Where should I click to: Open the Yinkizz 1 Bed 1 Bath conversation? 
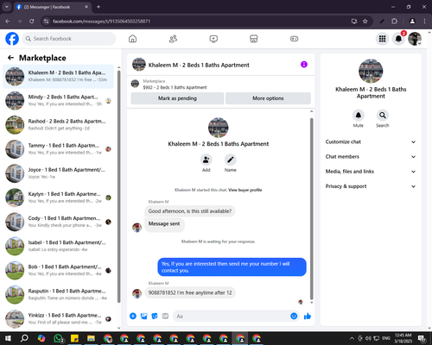point(58,319)
